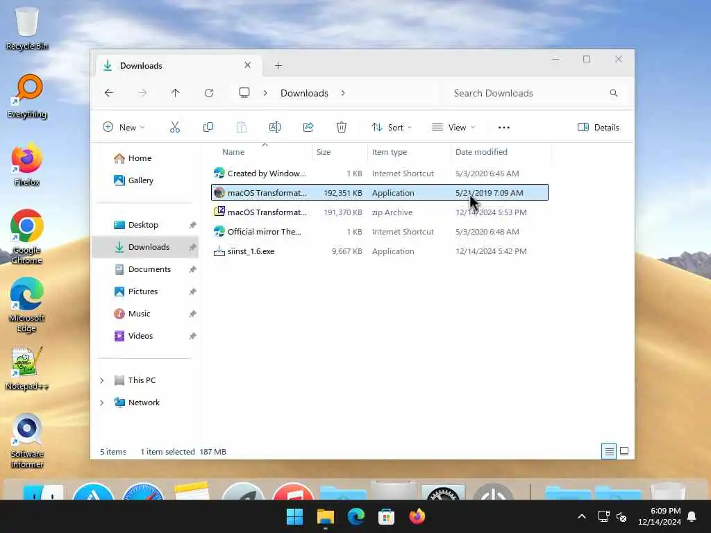Click the search magnifier icon

click(614, 93)
